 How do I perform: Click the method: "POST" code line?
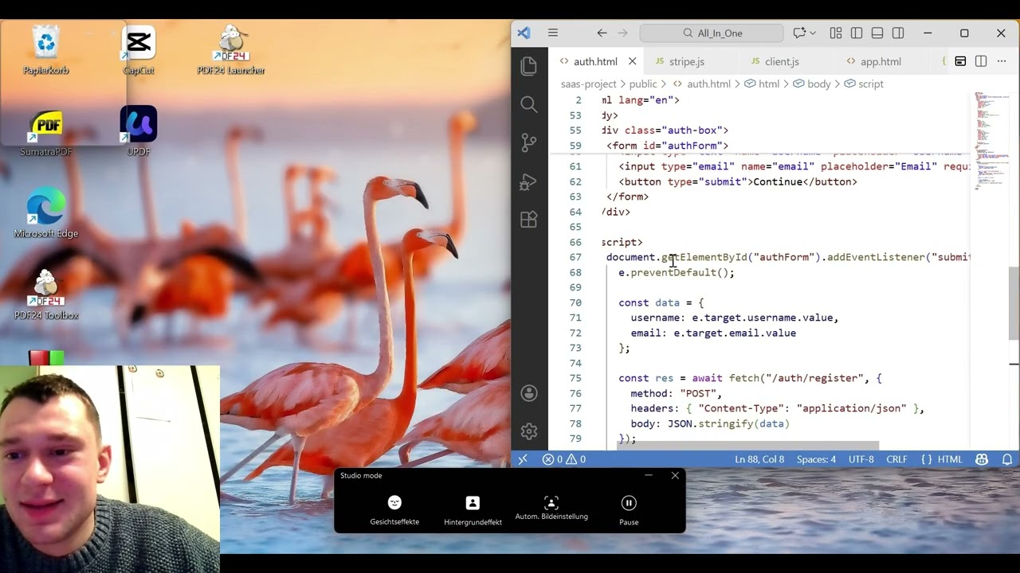(x=677, y=393)
